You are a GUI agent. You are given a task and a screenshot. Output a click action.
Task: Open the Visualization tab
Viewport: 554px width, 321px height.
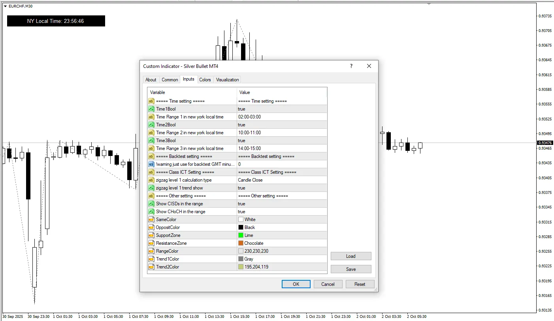pyautogui.click(x=227, y=80)
